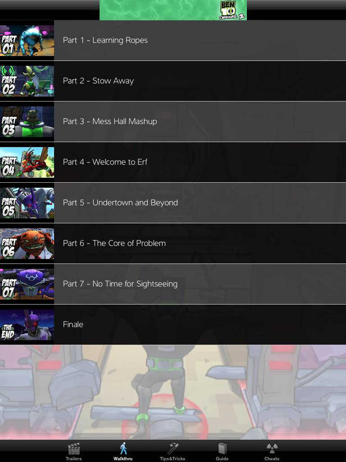Tap the Ben 10 Omniverse 2 logo
The width and height of the screenshot is (346, 462).
232,10
